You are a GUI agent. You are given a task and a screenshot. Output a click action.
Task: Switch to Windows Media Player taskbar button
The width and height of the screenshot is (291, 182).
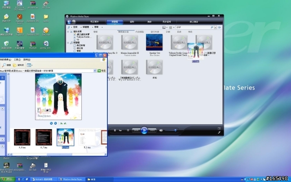click(x=71, y=179)
